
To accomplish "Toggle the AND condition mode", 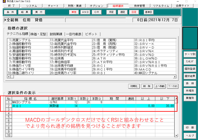I will click(85, 12).
